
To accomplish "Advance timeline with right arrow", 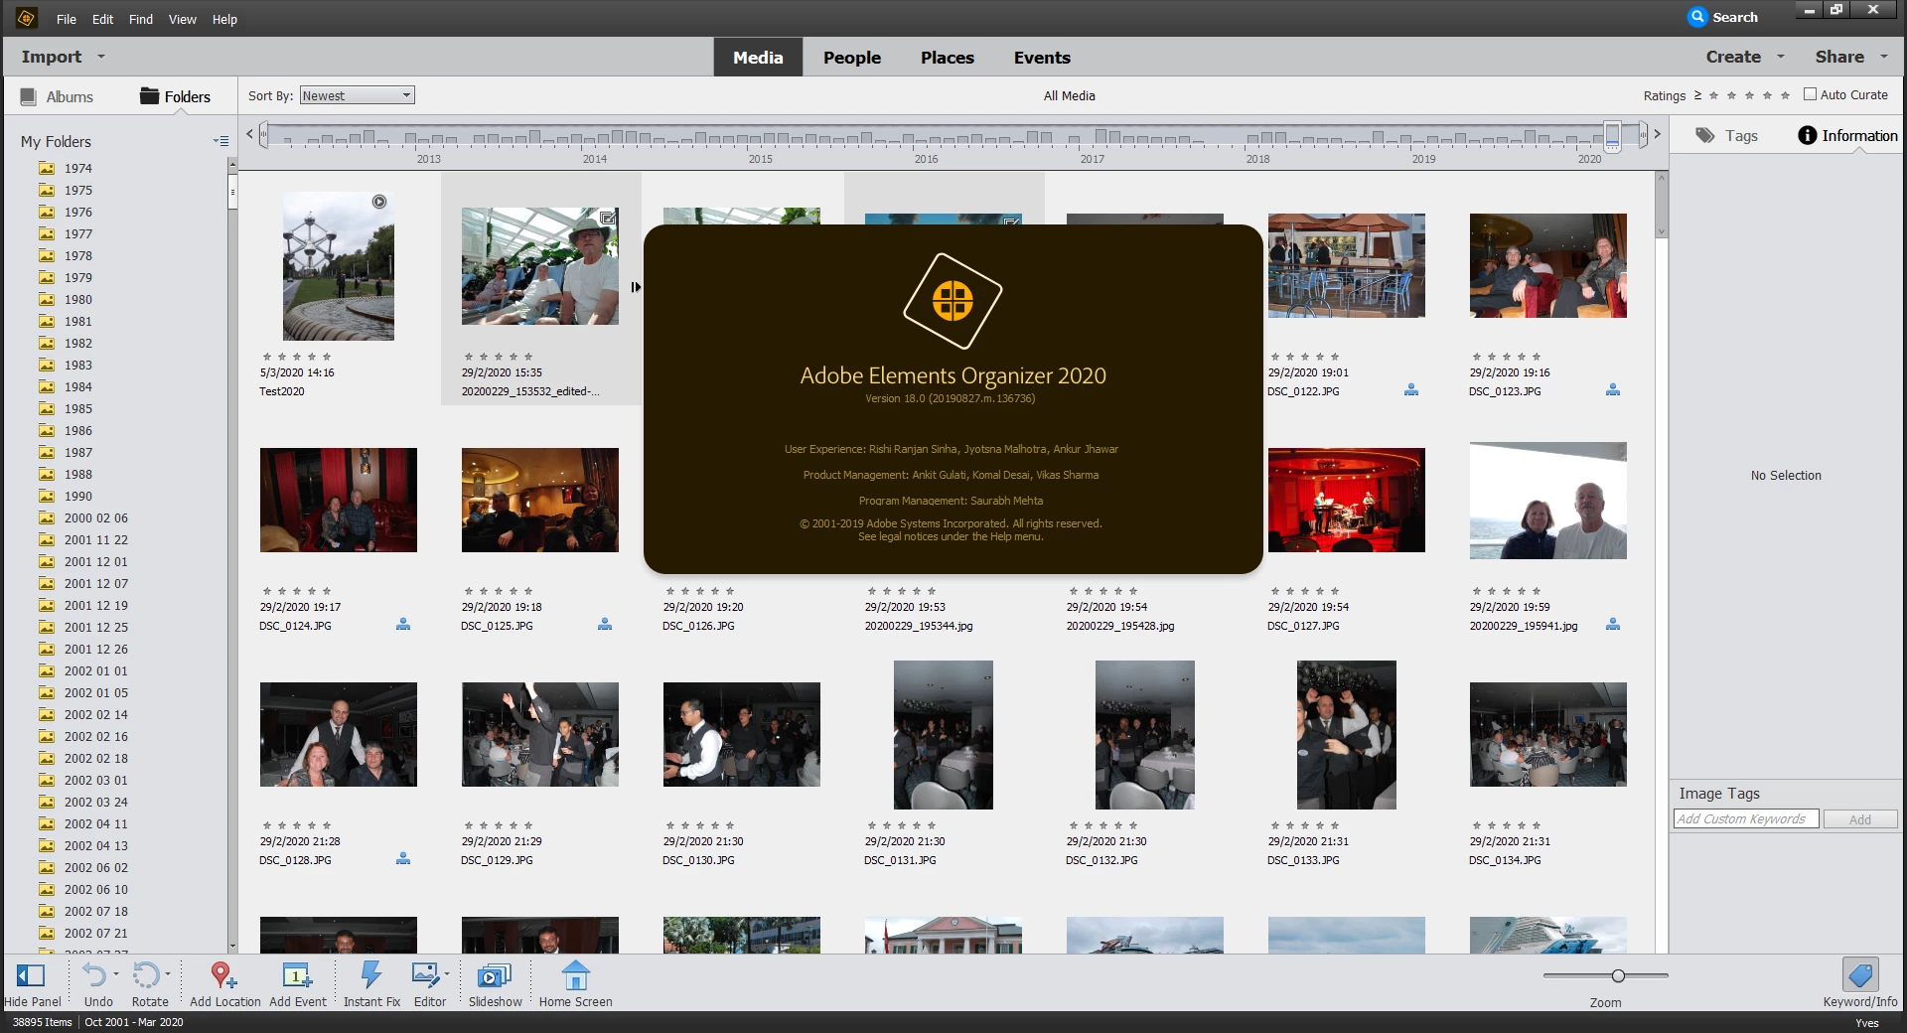I will point(1657,133).
